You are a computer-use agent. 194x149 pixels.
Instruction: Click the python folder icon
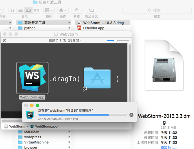tap(20, 28)
